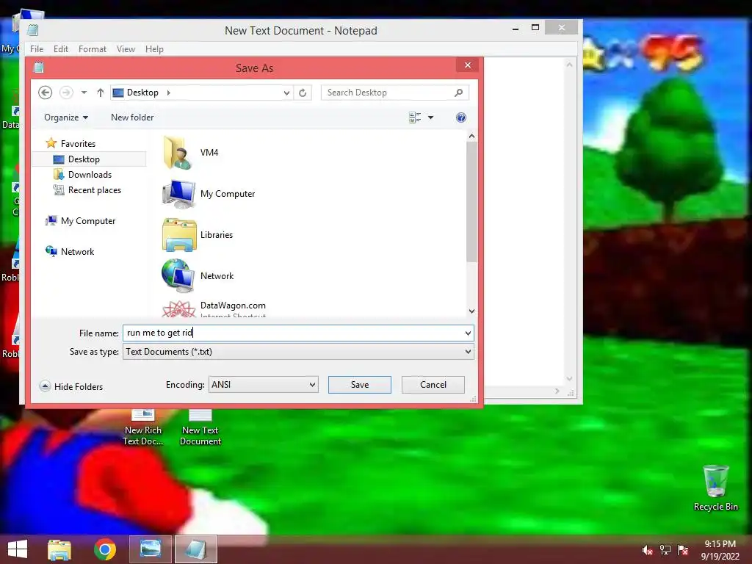Click the Search Desktop field
Image resolution: width=752 pixels, height=564 pixels.
[394, 93]
